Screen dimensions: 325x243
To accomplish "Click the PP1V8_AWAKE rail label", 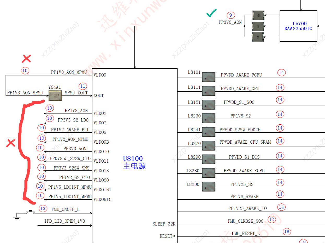I will point(244,197).
